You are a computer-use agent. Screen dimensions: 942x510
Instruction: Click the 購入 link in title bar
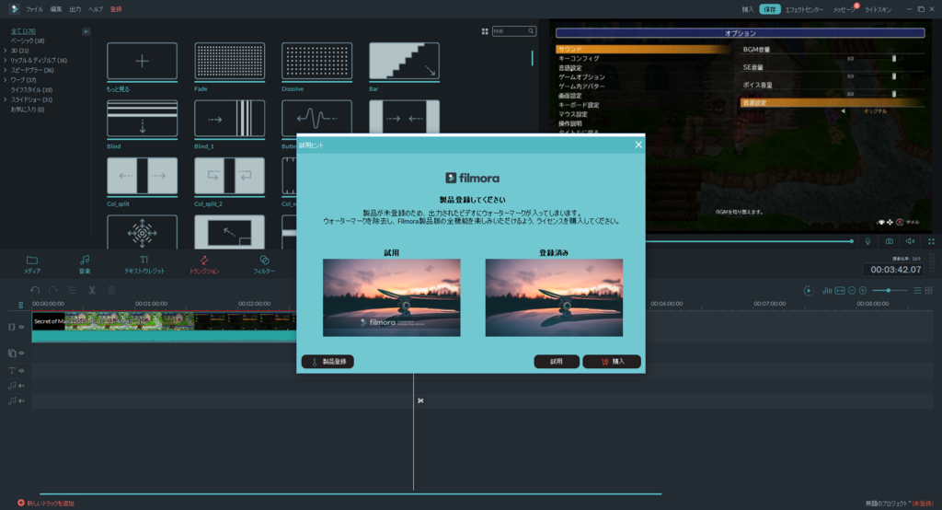(747, 9)
